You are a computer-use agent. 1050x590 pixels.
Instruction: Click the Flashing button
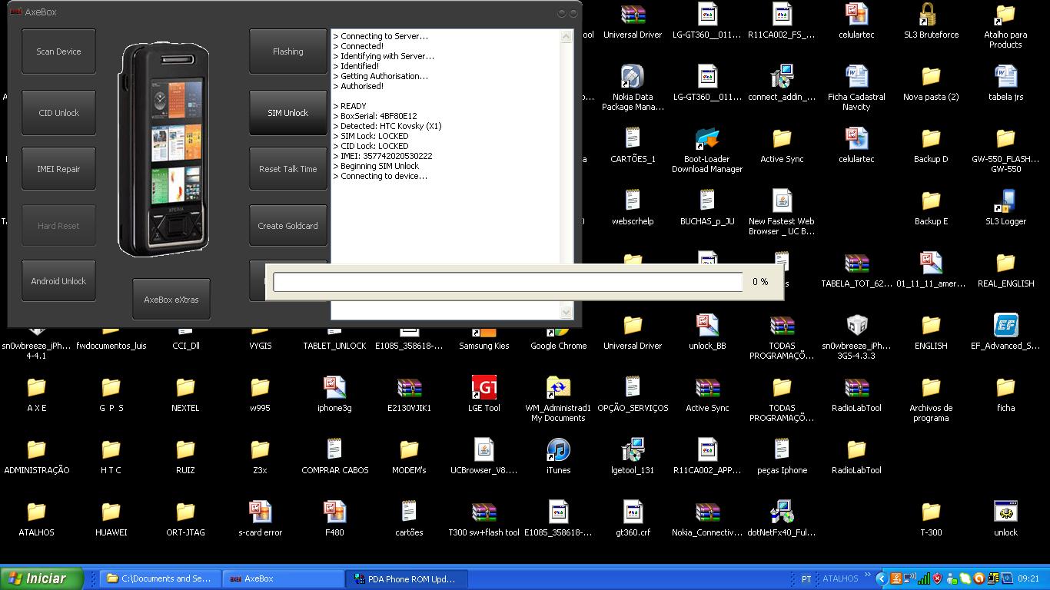[x=288, y=51]
